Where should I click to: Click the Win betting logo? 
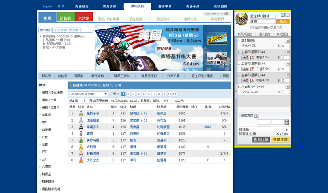242,18
